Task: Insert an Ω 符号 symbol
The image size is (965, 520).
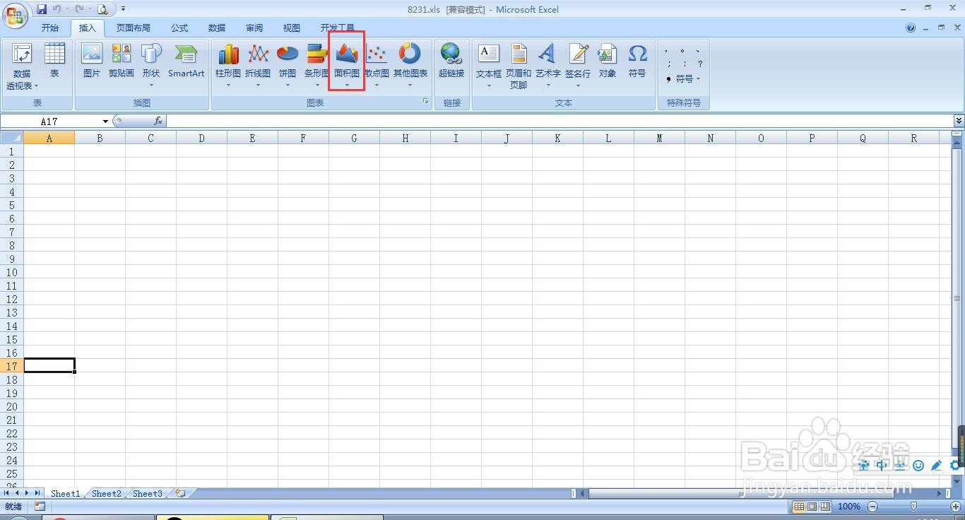Action: pos(637,61)
